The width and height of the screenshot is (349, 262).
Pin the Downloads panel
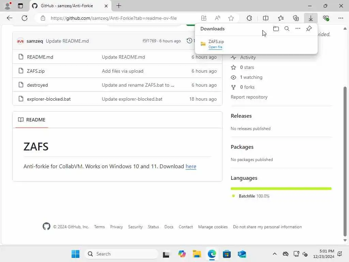[309, 29]
